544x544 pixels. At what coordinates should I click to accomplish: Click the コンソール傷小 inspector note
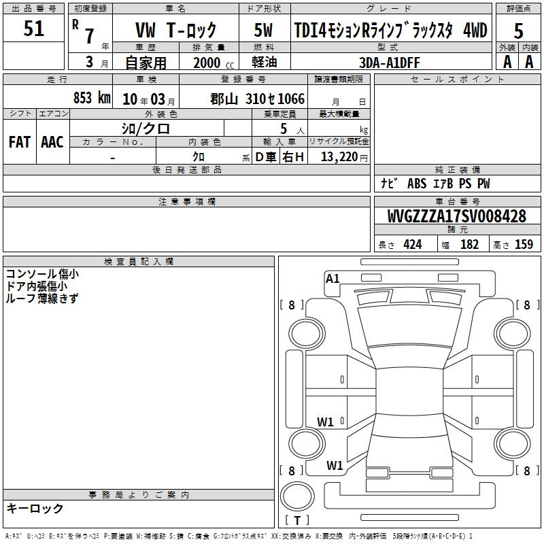coord(42,274)
